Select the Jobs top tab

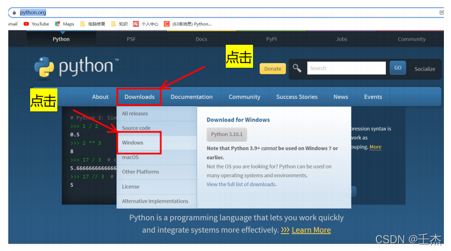(342, 39)
